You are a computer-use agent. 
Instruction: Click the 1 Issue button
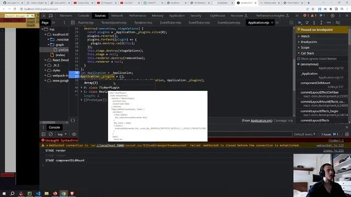click(330, 134)
